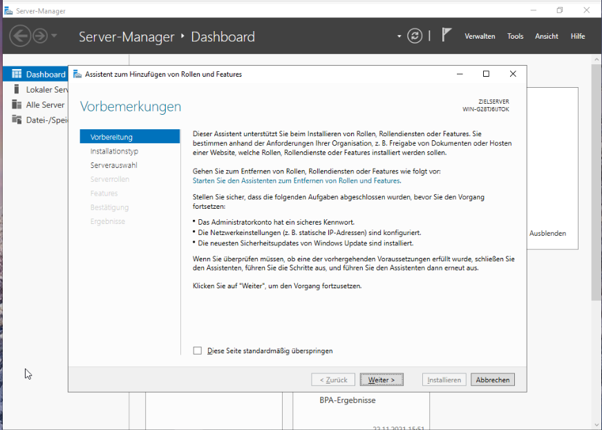Expand the dropdown arrow beside refresh icon
602x430 pixels.
[x=399, y=36]
